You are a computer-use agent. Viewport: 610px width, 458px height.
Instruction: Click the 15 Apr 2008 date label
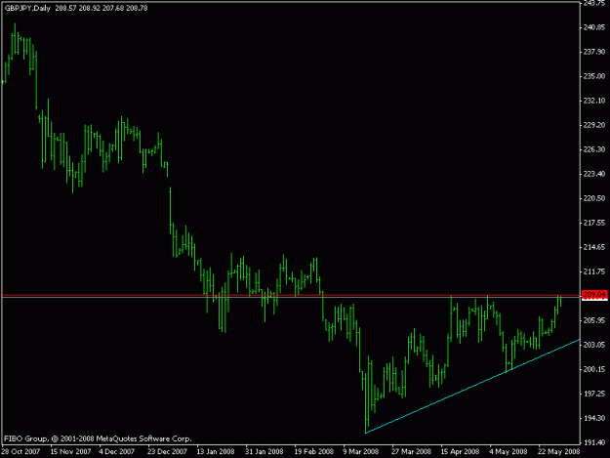[x=460, y=451]
